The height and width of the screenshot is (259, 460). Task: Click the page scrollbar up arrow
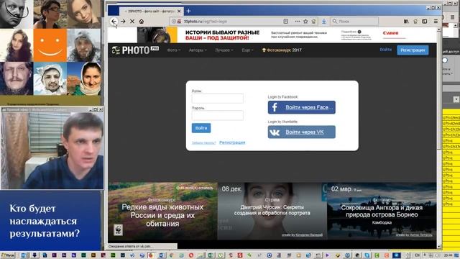(x=439, y=29)
